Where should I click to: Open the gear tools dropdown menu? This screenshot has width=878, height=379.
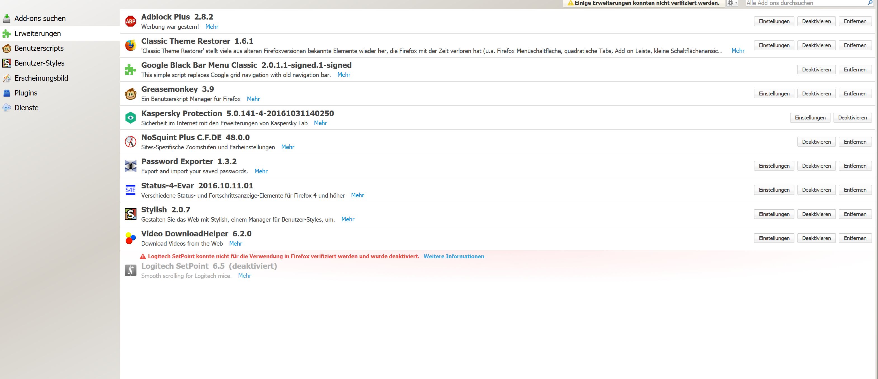tap(732, 3)
